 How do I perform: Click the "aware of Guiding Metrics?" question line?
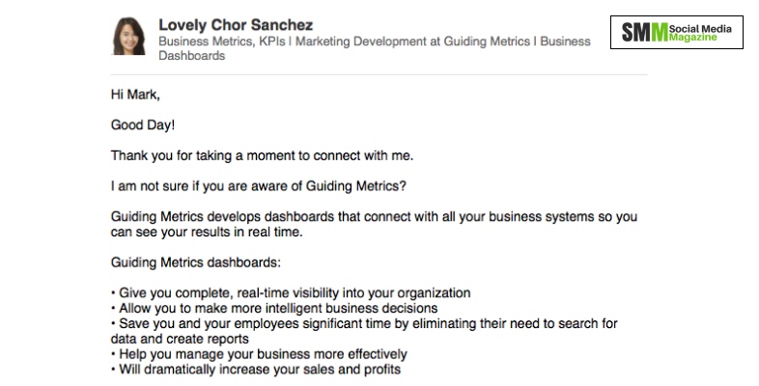pos(256,185)
